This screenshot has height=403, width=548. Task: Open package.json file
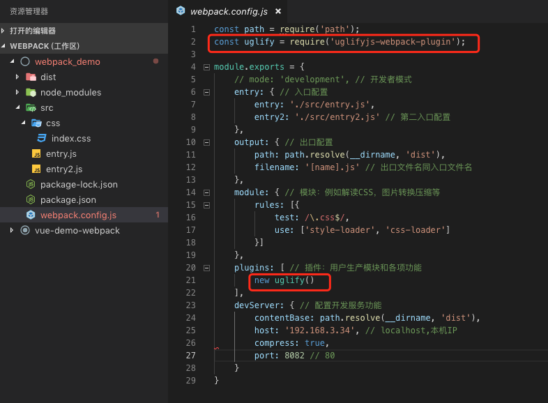(68, 200)
